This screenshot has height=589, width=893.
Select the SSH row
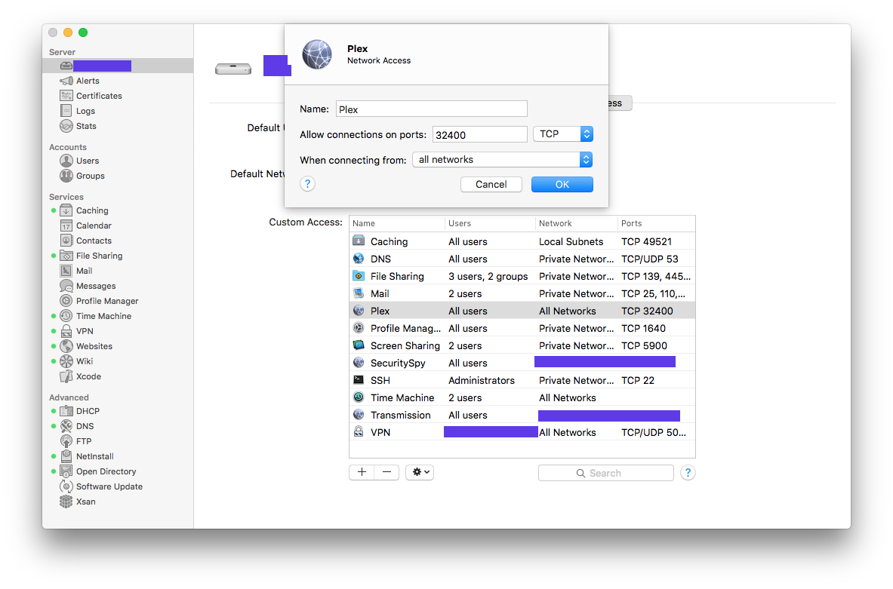coord(522,380)
